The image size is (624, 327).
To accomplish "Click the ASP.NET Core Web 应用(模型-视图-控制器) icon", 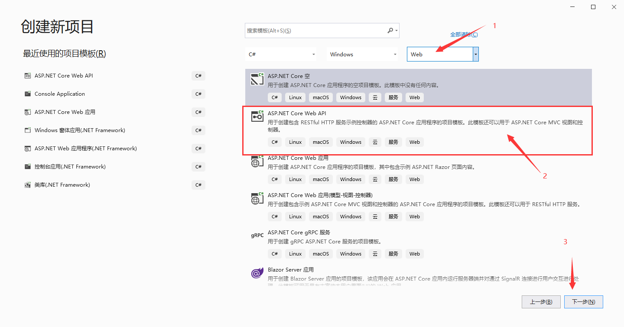I will tap(257, 198).
